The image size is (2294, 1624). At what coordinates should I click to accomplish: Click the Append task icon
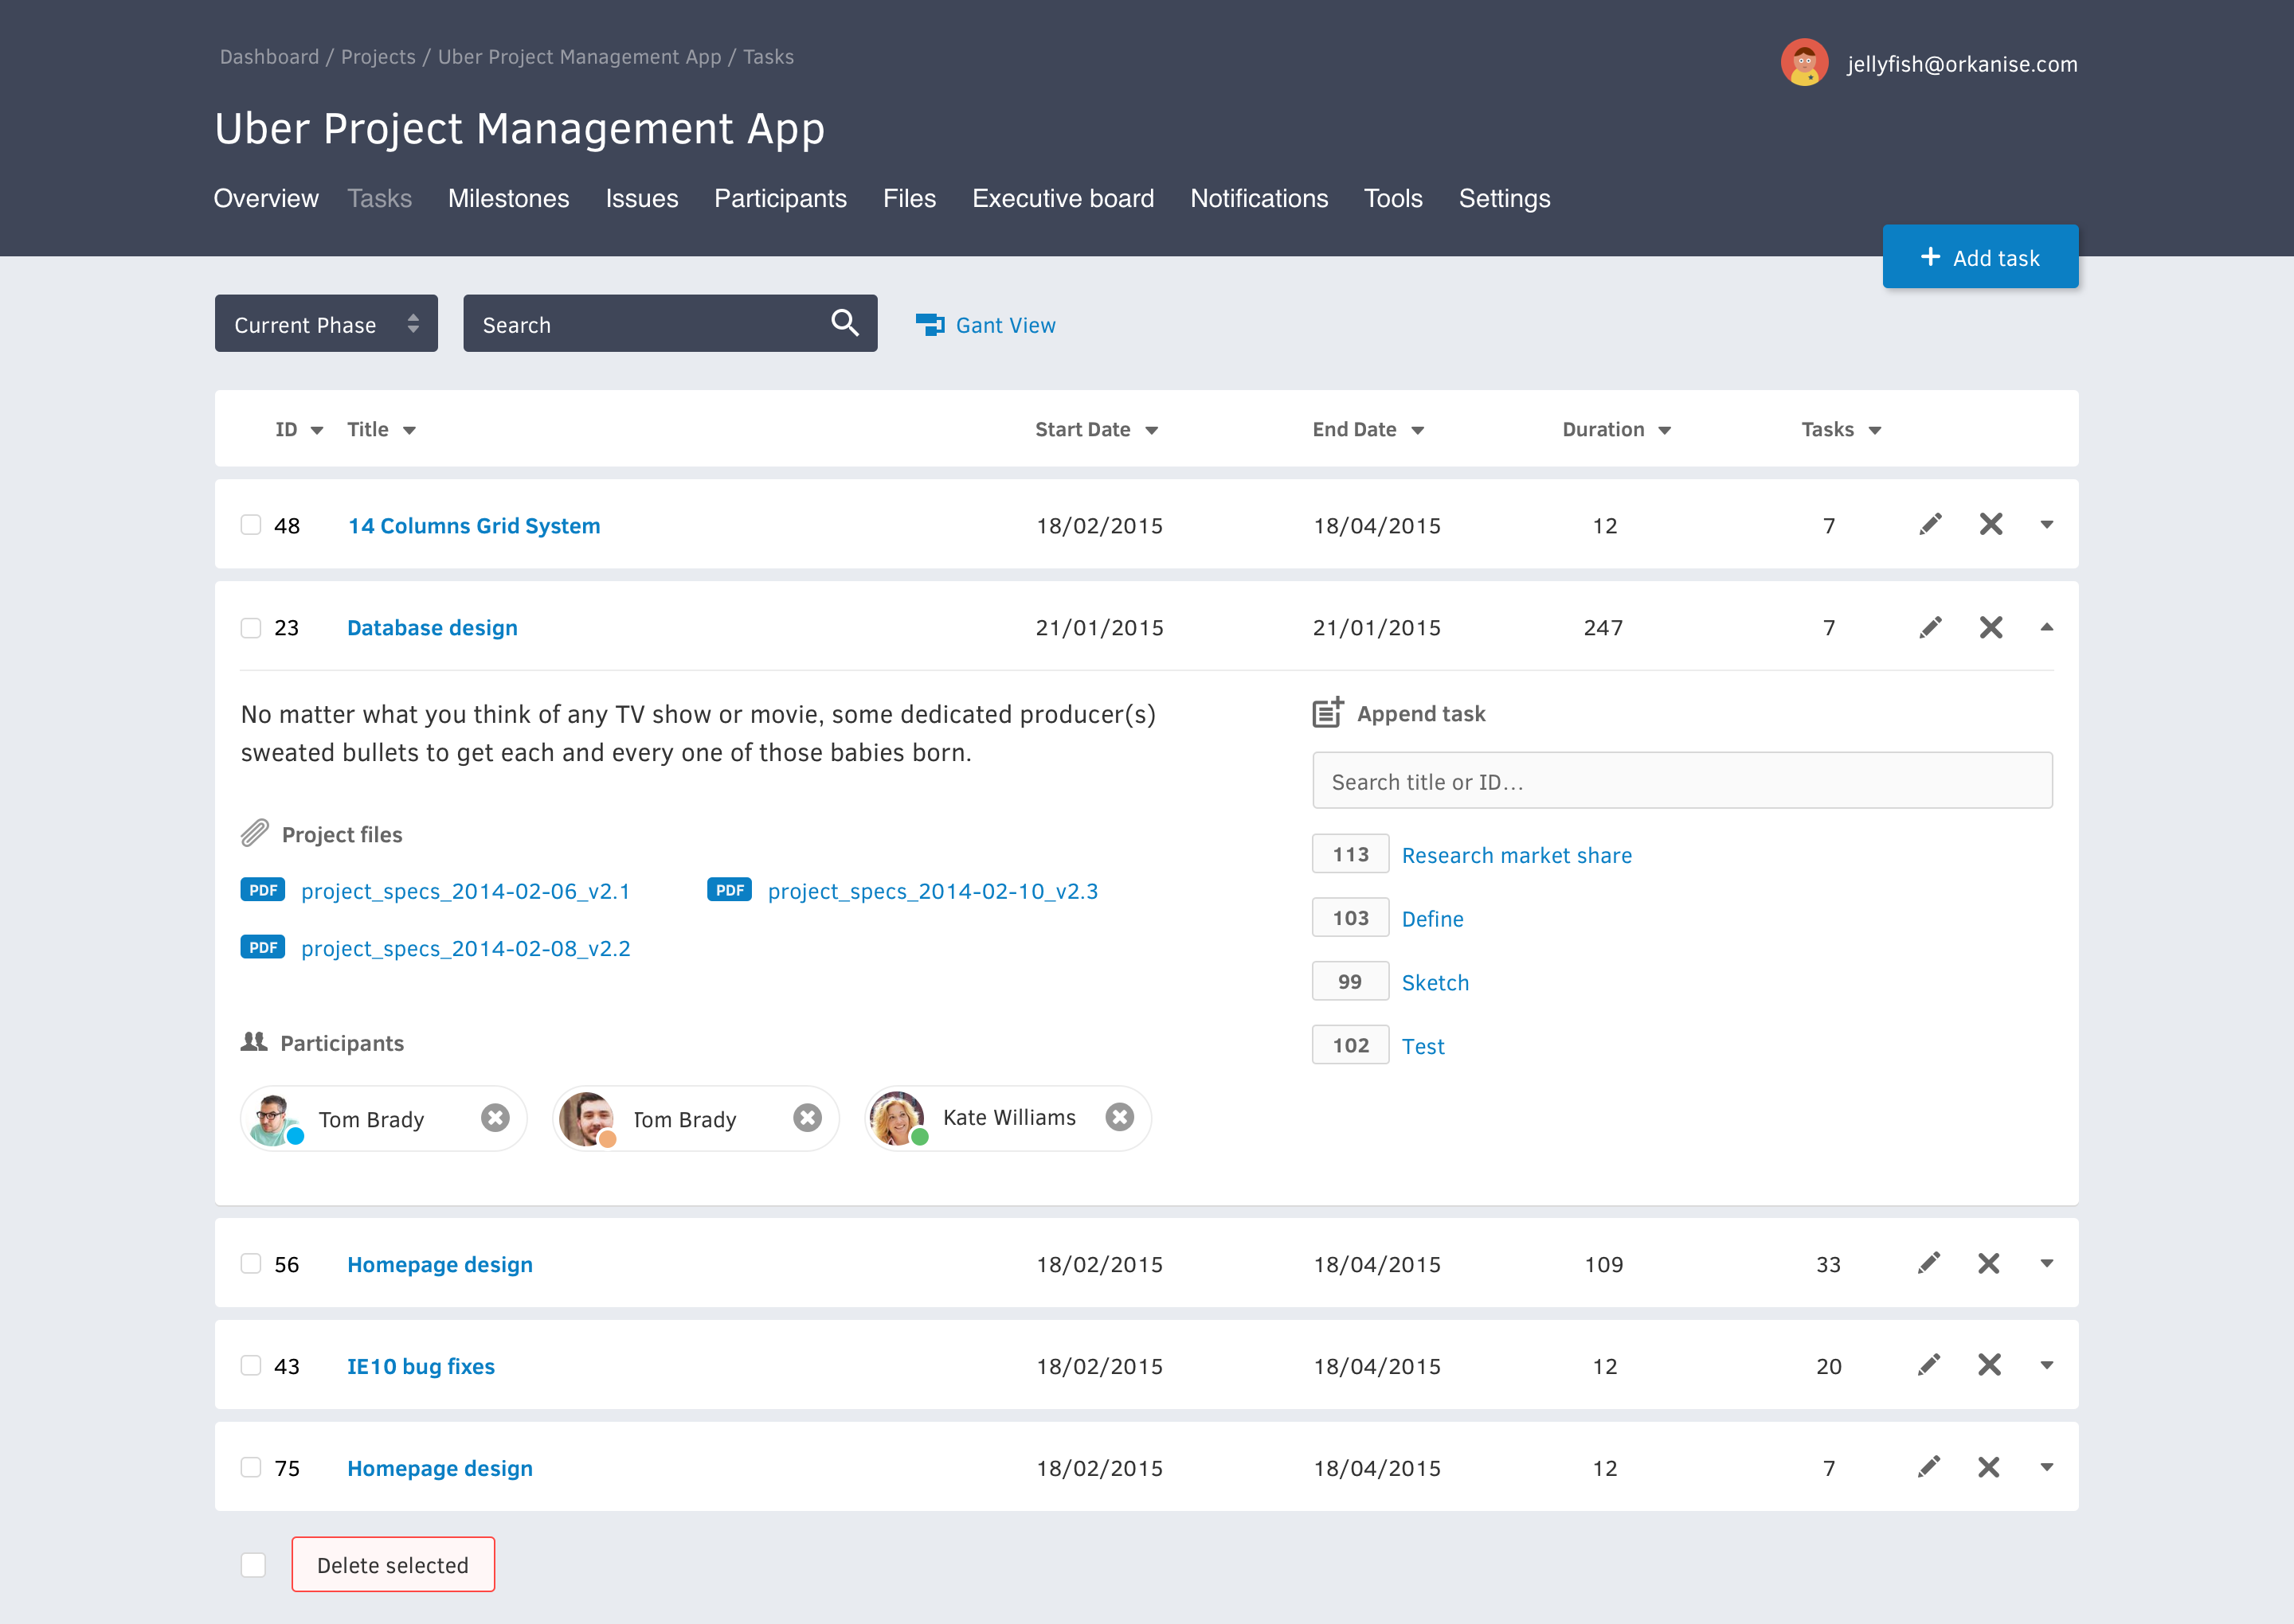point(1328,712)
